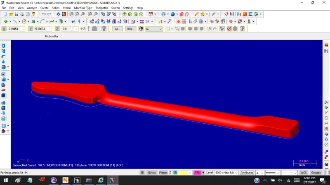Click the Redo arrow icon

(49, 14)
